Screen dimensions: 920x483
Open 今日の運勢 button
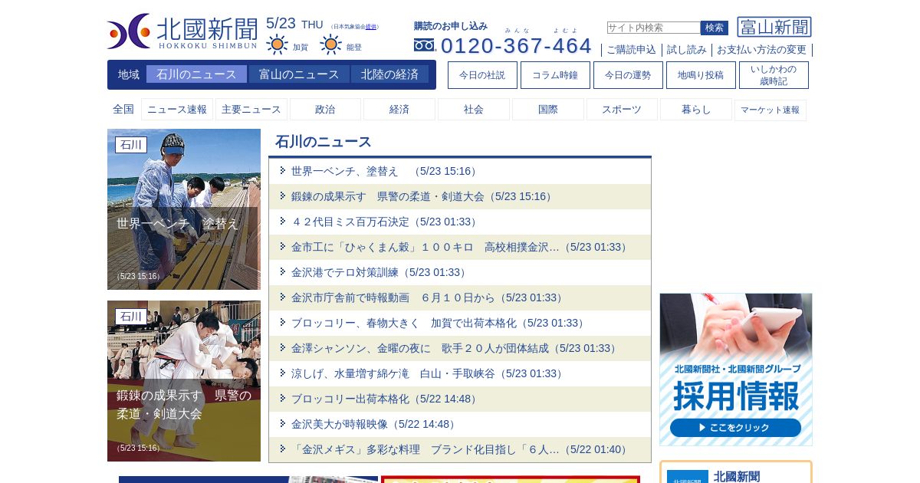[628, 75]
